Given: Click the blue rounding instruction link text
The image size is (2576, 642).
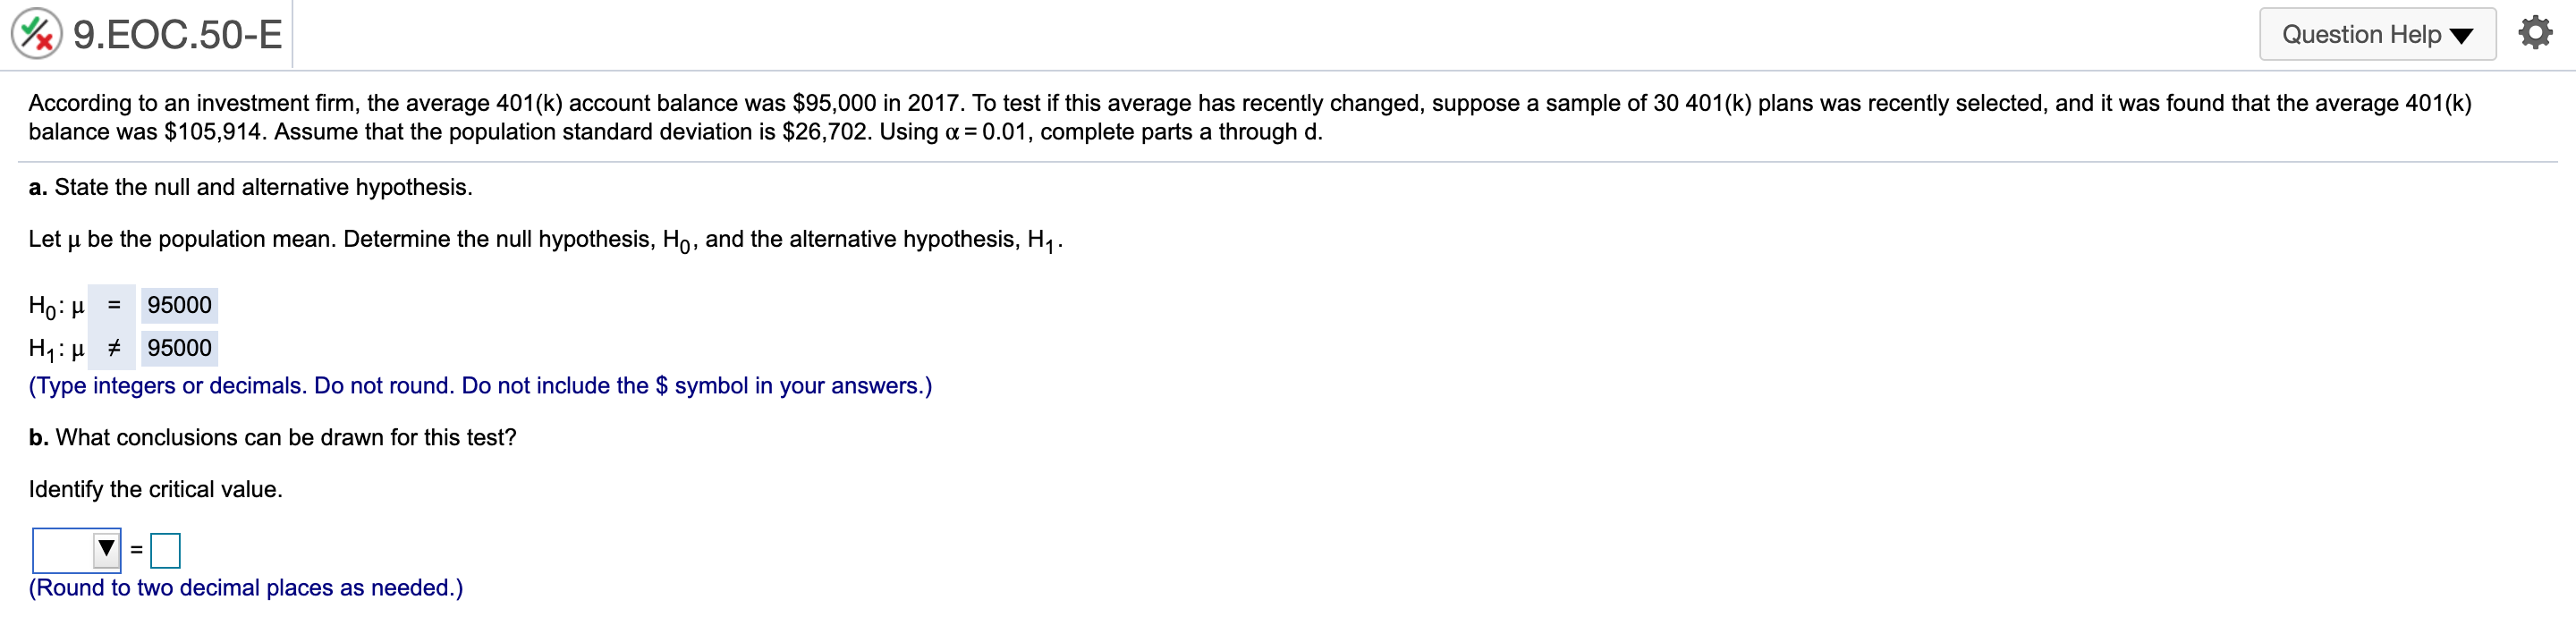Looking at the screenshot, I should click(245, 588).
